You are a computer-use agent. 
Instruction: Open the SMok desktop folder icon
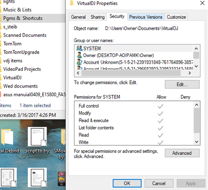(x=63, y=137)
